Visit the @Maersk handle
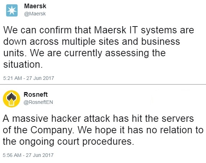The height and width of the screenshot is (163, 206). [x=35, y=14]
